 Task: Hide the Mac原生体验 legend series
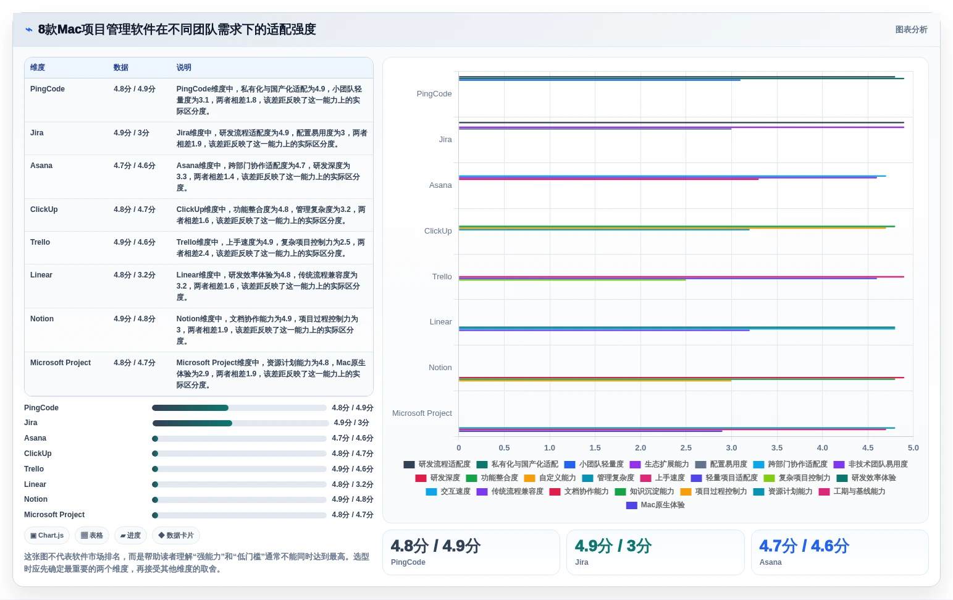pos(655,505)
